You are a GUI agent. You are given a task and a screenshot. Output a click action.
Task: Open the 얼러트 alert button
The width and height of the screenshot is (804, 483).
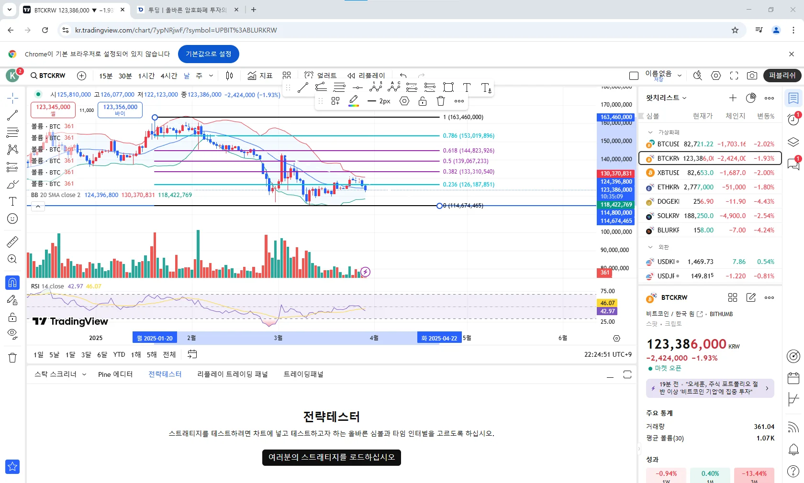(320, 76)
